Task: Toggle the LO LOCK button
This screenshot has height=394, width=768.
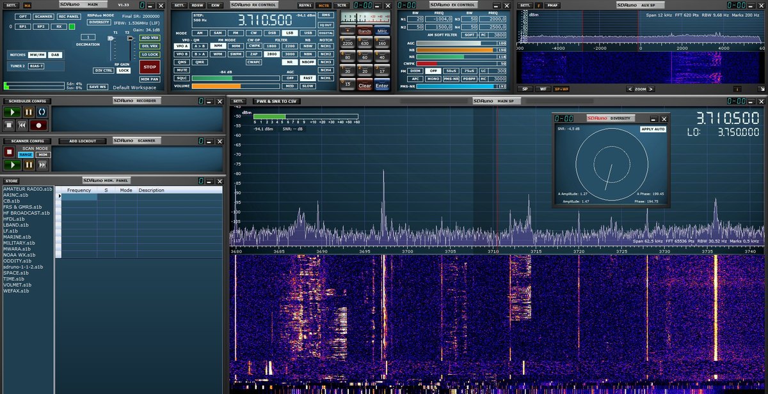Action: [150, 55]
